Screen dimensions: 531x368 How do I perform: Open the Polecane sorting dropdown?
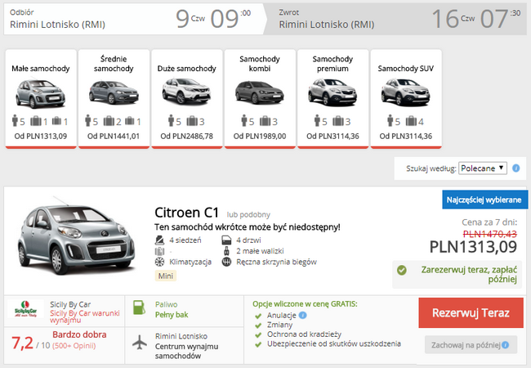[483, 168]
